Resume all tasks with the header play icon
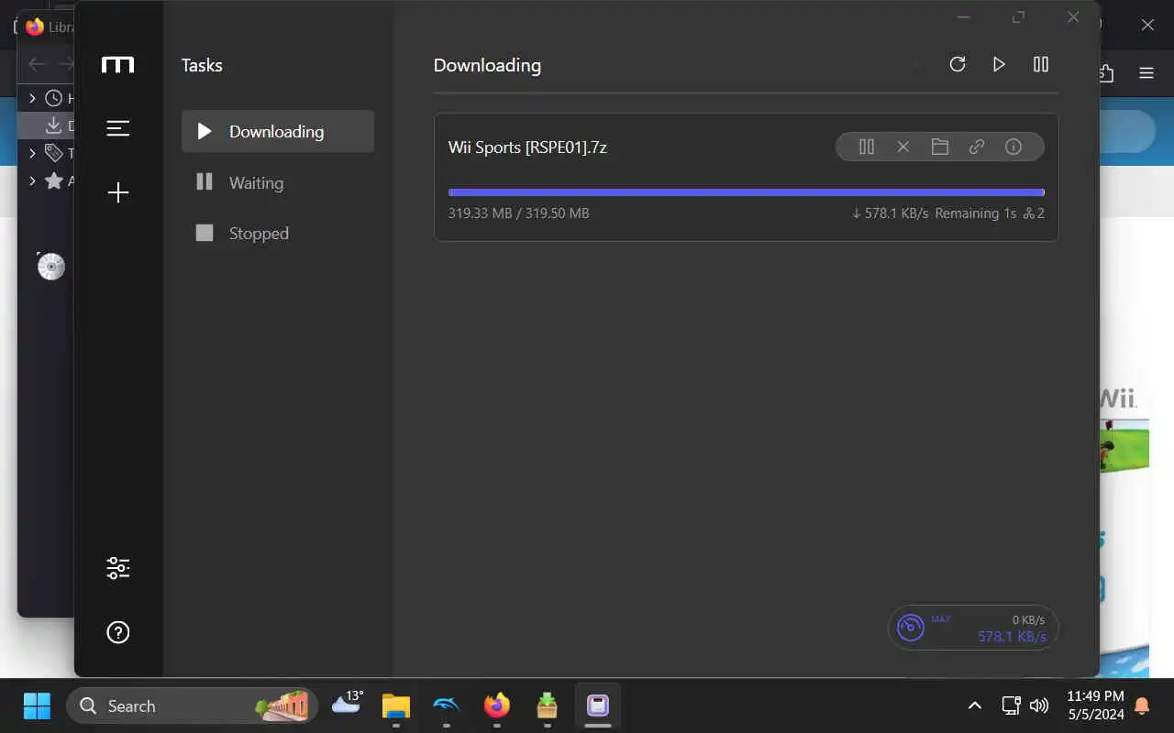This screenshot has width=1174, height=733. tap(999, 64)
